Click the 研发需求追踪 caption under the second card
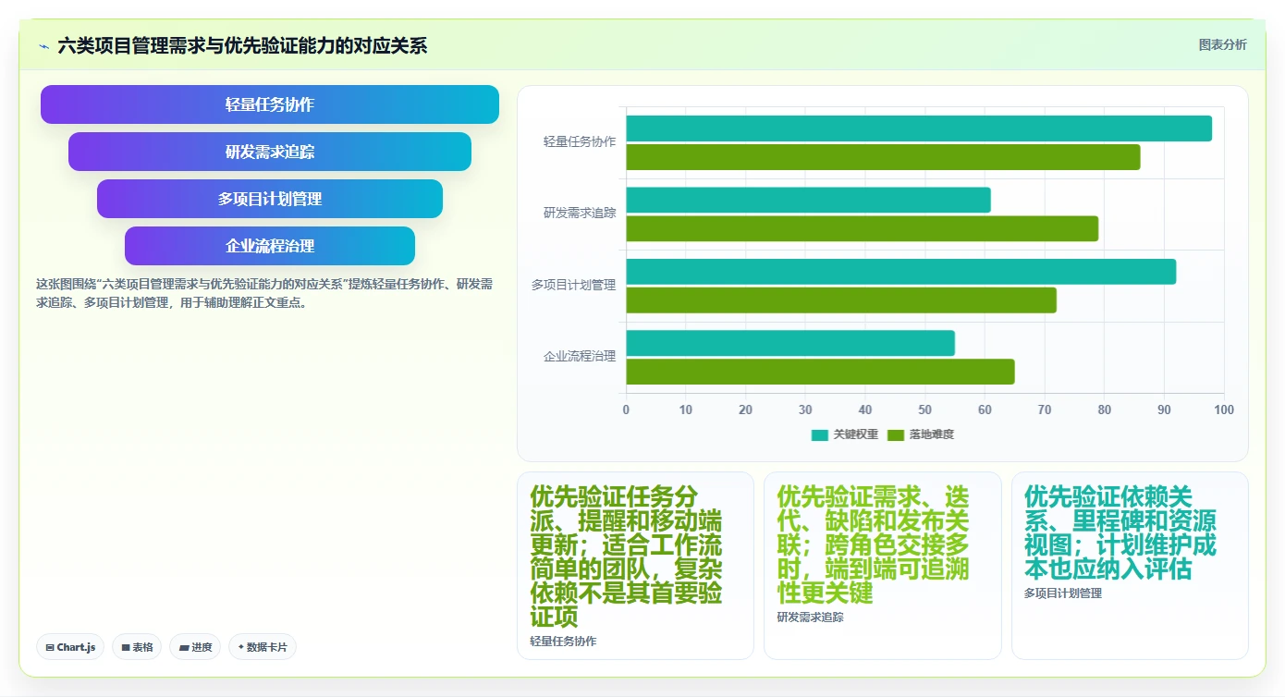1285x697 pixels. pos(811,618)
